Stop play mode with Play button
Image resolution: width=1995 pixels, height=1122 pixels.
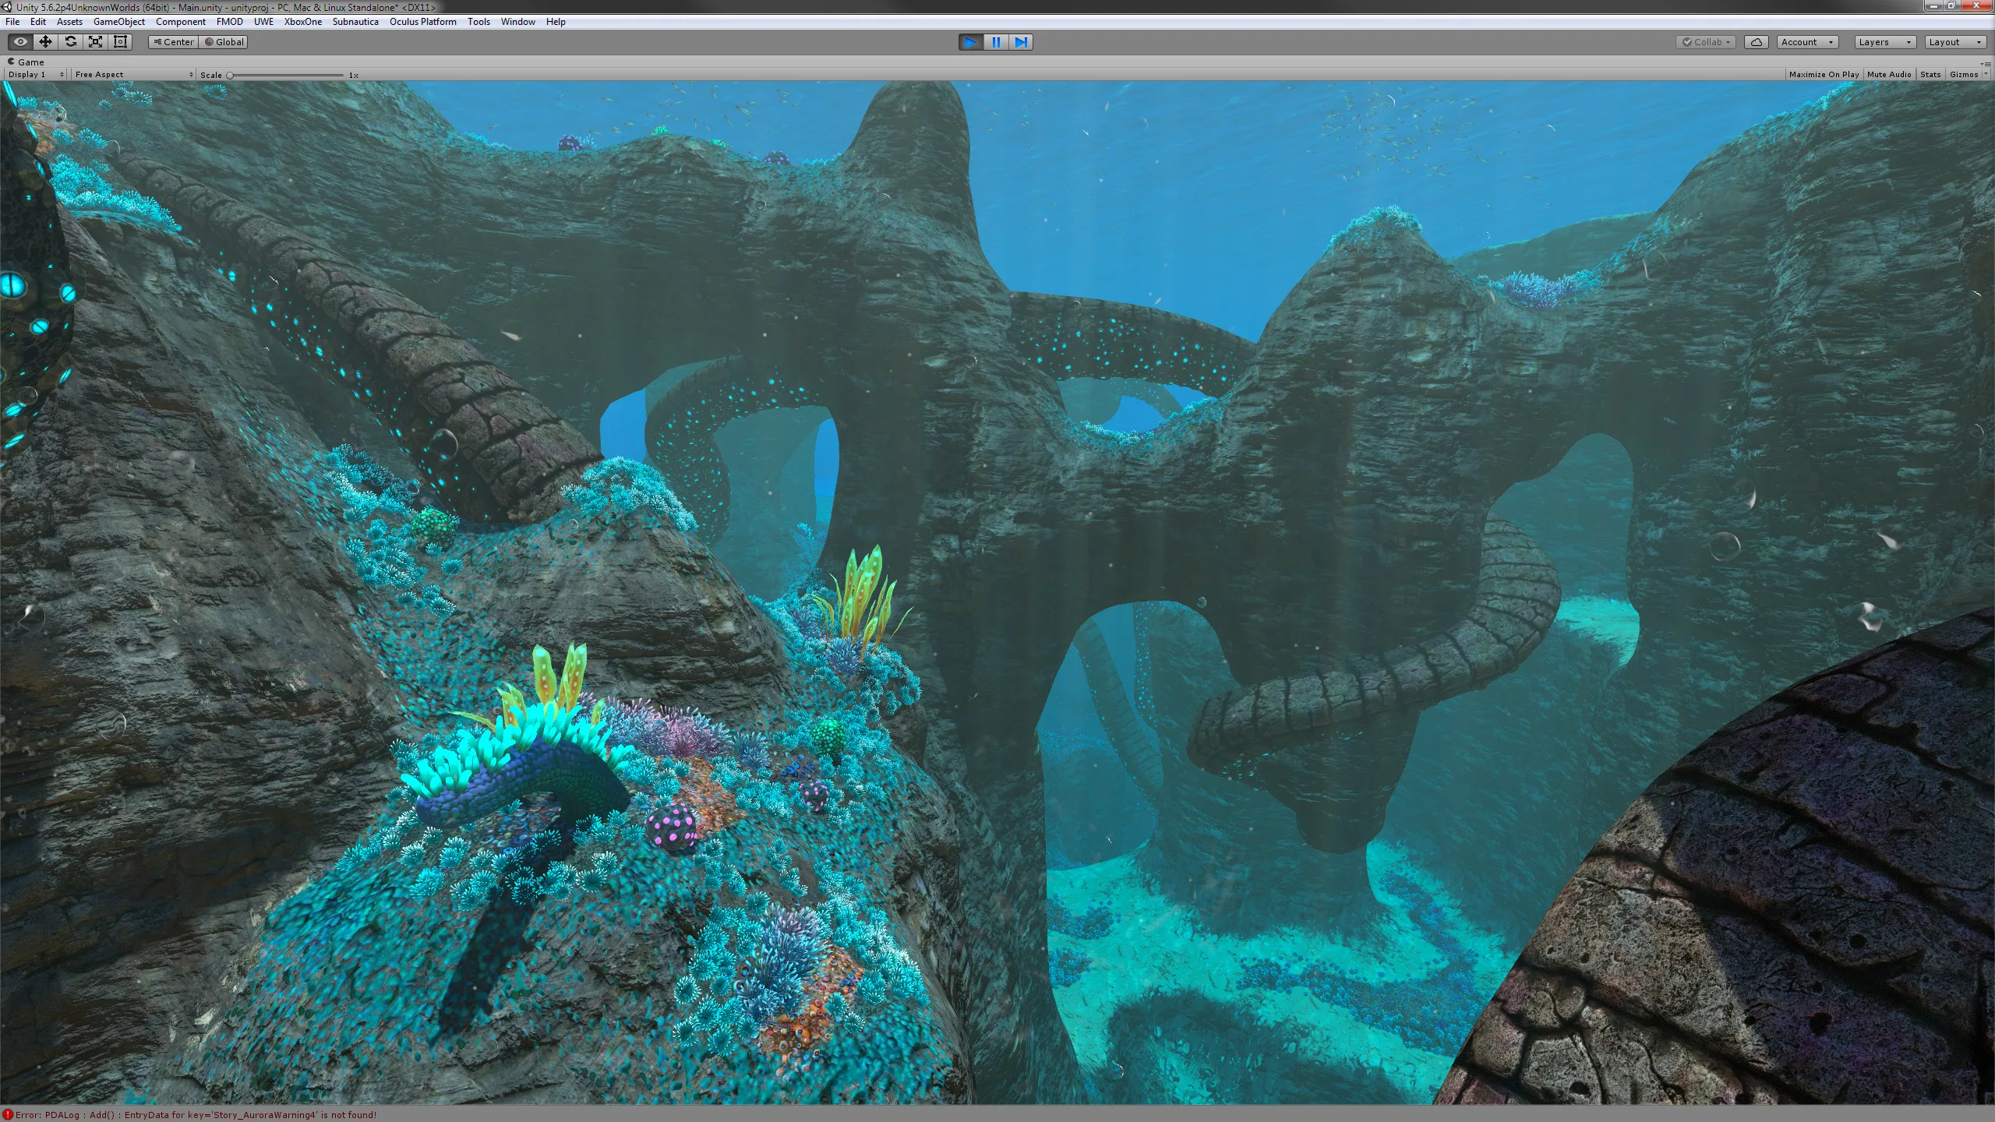[970, 42]
